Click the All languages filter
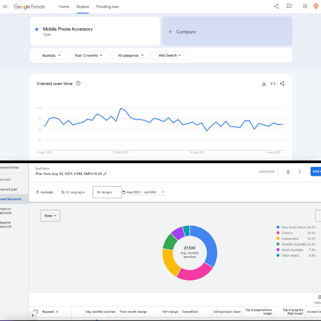 click(73, 192)
